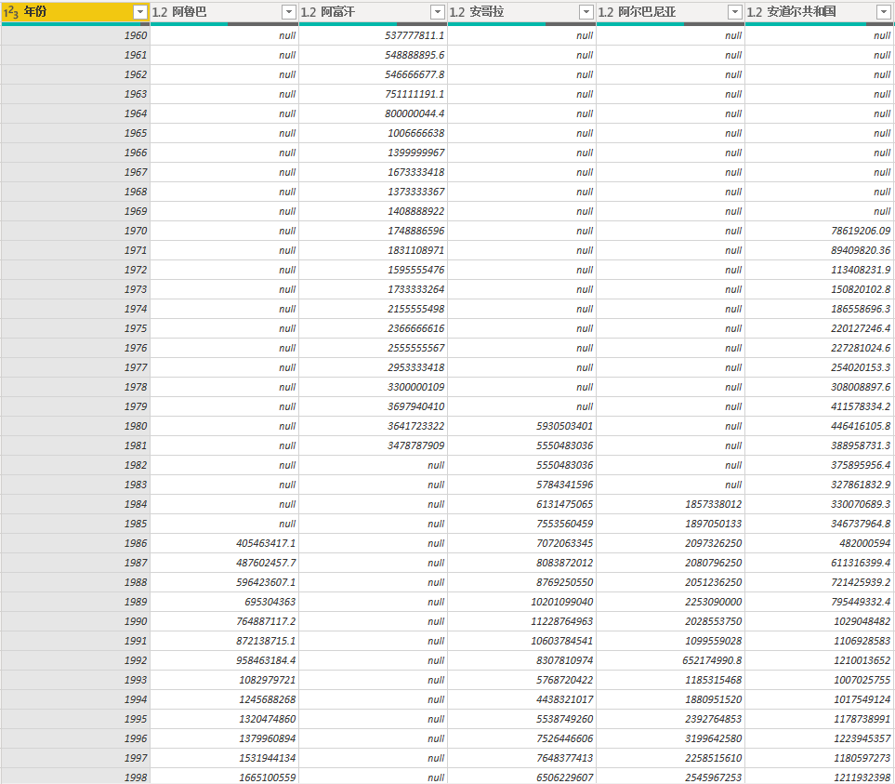This screenshot has height=784, width=895.
Task: Click the column quality bar under 阿富汗
Action: coord(373,24)
